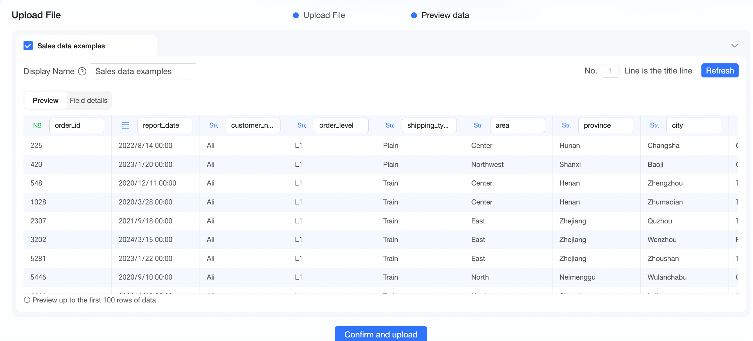753x341 pixels.
Task: Click the Str type icon for province
Action: point(566,125)
